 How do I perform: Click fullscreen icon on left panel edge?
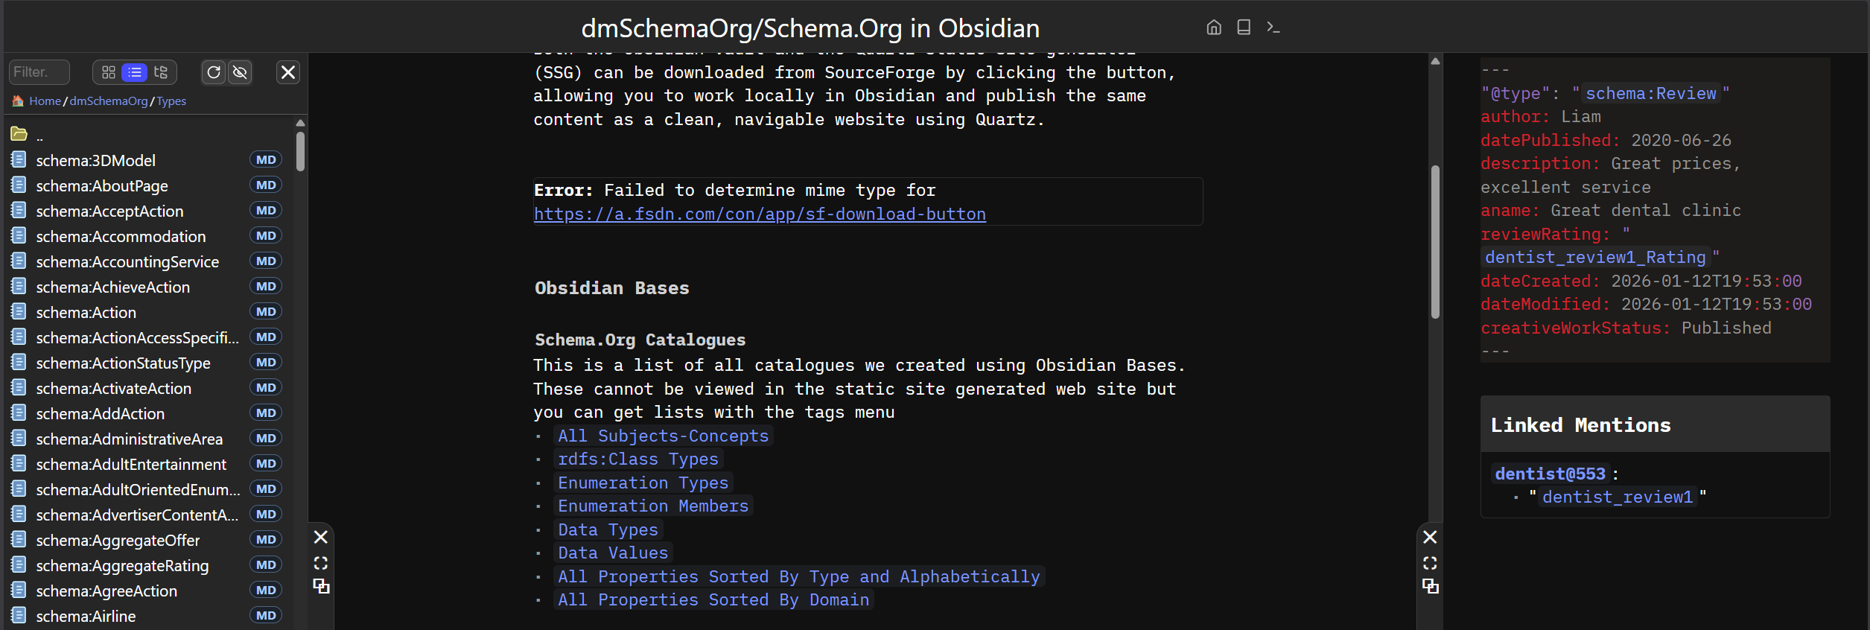(321, 563)
